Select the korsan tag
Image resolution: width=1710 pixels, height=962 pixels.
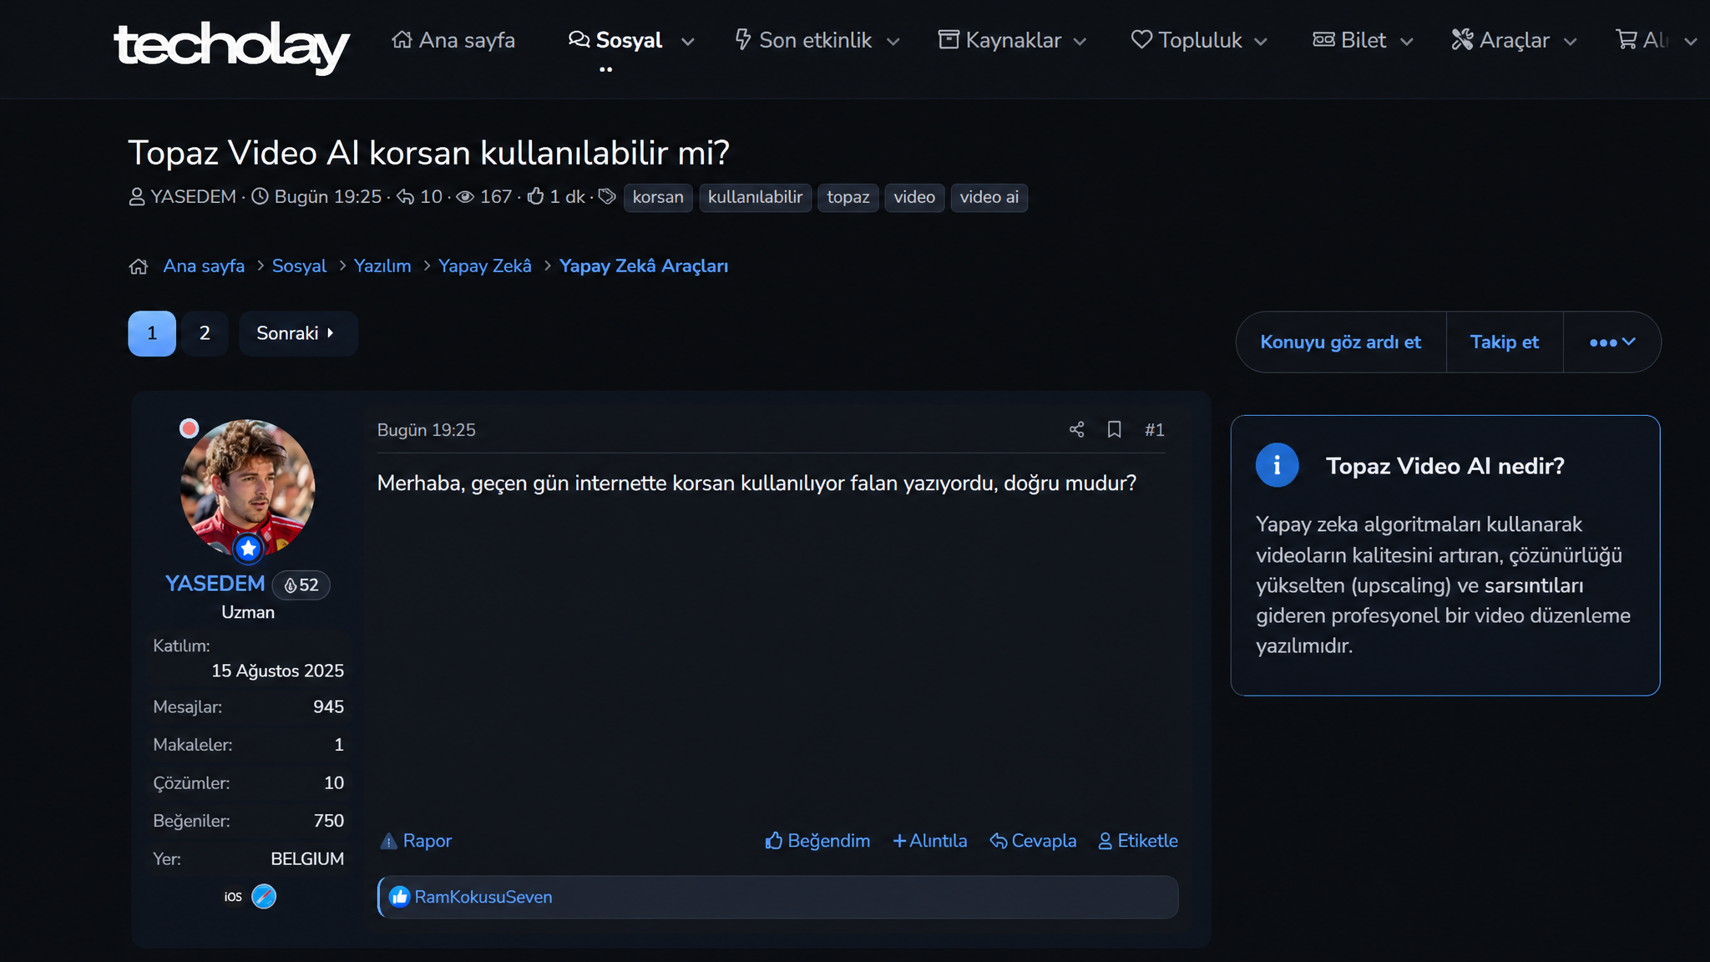point(658,197)
